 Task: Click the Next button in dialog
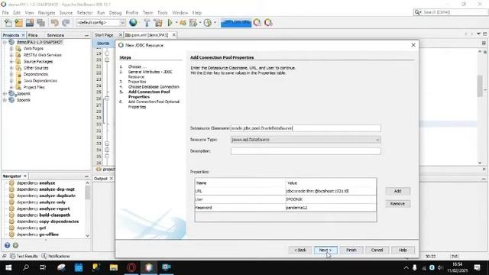(x=325, y=250)
